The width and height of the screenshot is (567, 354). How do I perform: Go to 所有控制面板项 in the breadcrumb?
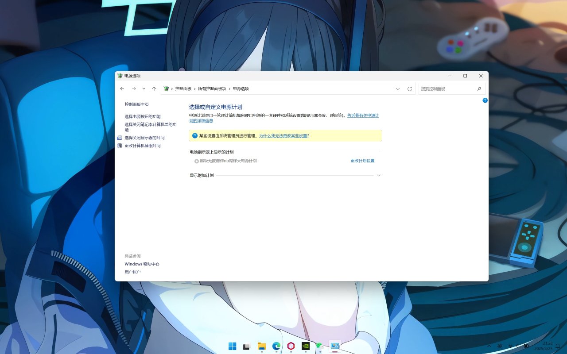(212, 89)
